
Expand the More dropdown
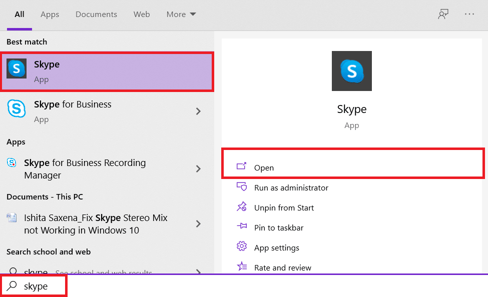(x=181, y=14)
